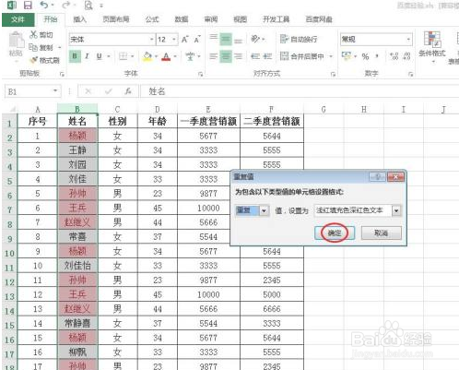Screen dimensions: 459x370
Task: Switch to the 页面布局 Page Layout tab
Action: (116, 19)
